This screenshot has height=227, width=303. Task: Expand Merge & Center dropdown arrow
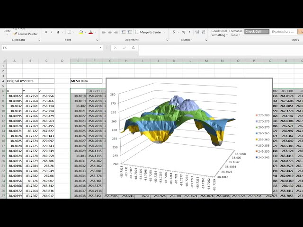(x=165, y=32)
